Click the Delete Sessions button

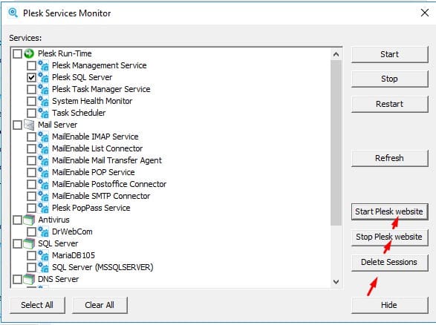[389, 262]
